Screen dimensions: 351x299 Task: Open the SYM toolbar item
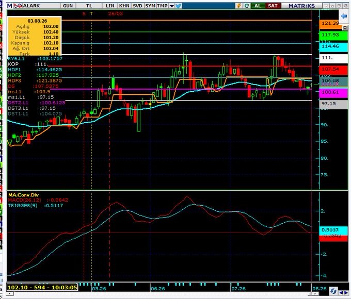150,6
